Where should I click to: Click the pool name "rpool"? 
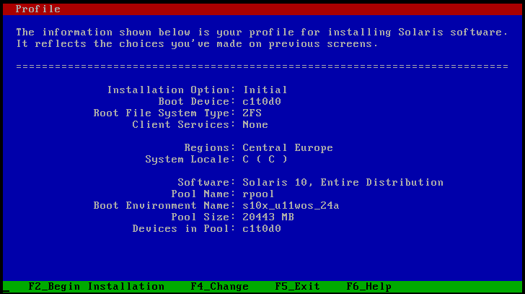(258, 194)
